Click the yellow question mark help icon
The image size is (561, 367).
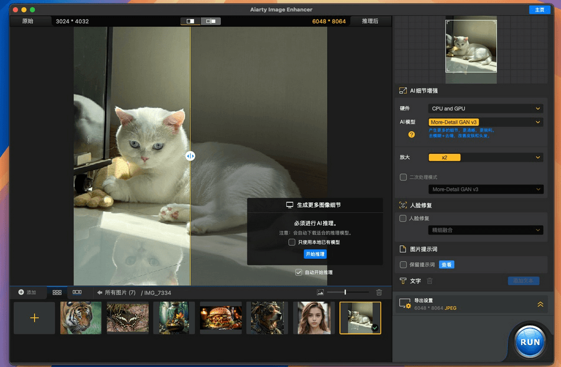(411, 135)
